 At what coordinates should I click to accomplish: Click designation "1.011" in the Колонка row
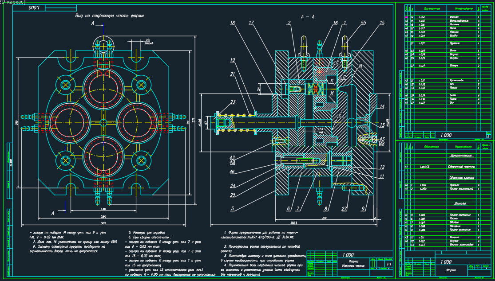coord(421,237)
